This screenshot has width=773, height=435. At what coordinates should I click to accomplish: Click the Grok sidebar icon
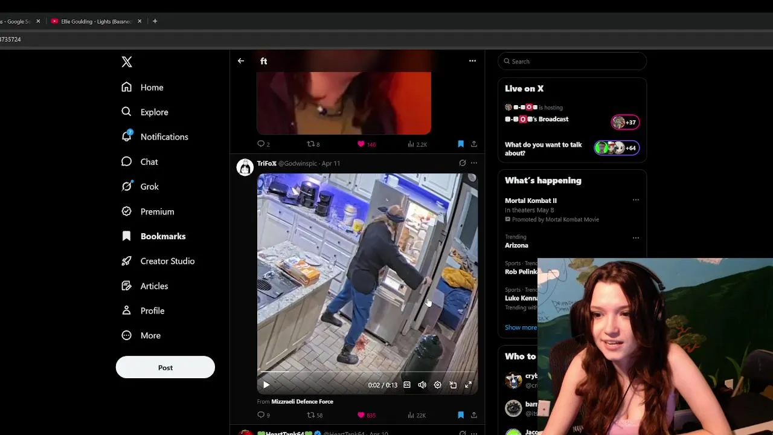point(126,186)
